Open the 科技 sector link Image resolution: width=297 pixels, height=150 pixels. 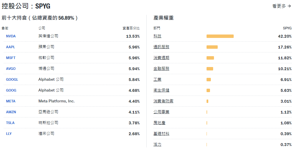[x=157, y=36]
